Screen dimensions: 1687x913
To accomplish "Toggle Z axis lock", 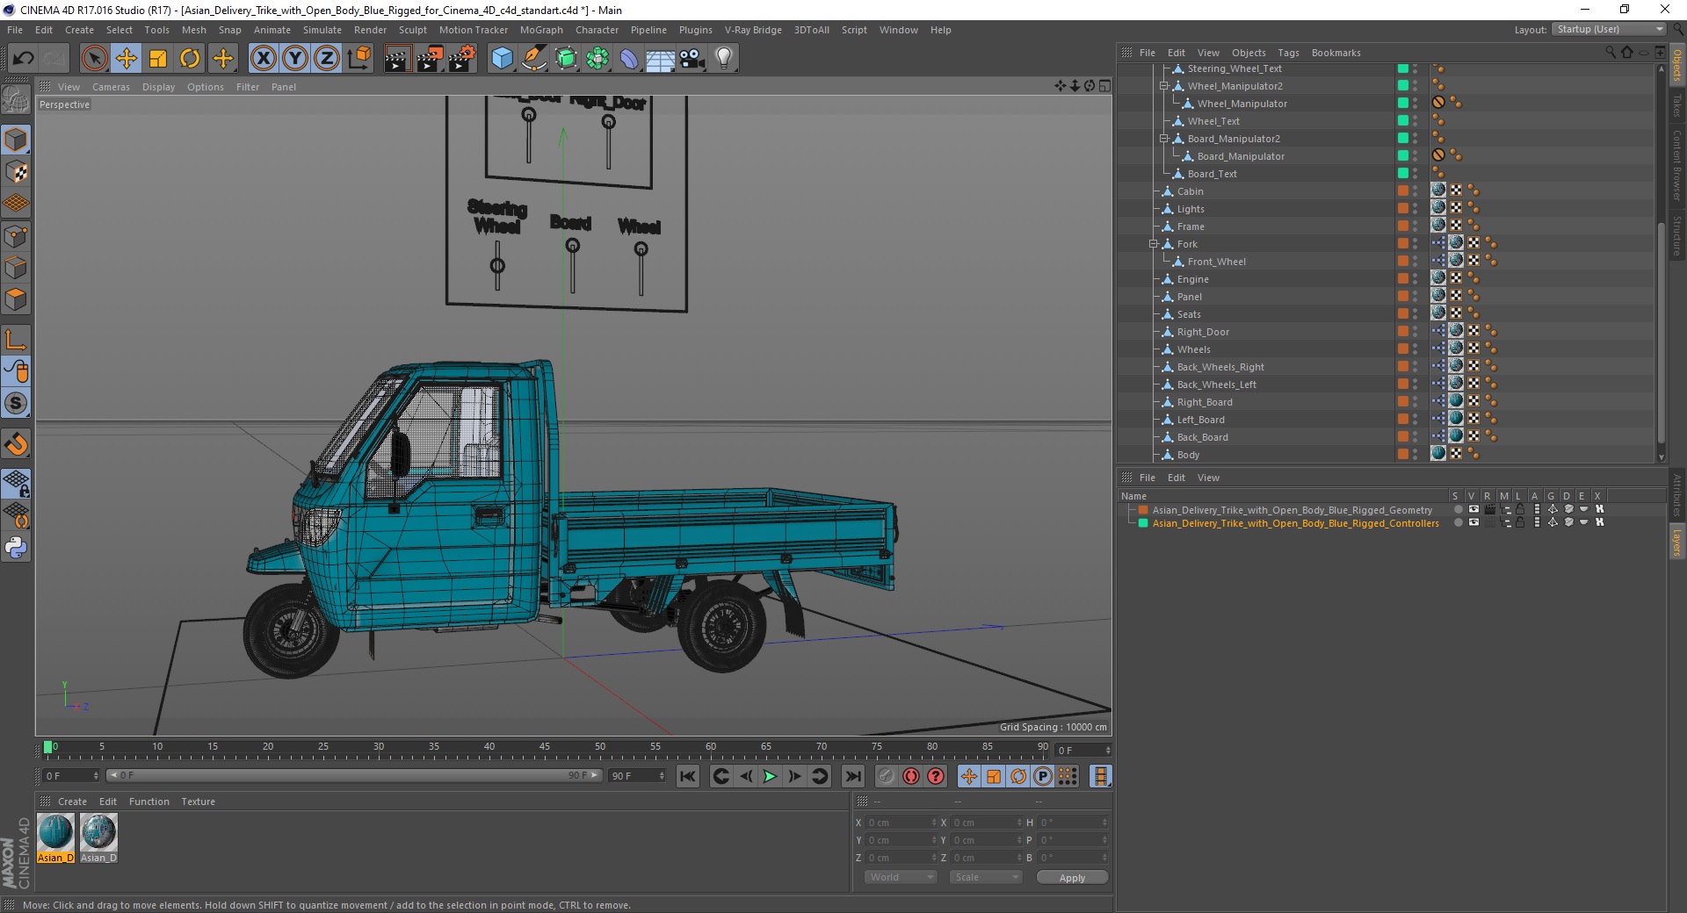I will [x=327, y=59].
